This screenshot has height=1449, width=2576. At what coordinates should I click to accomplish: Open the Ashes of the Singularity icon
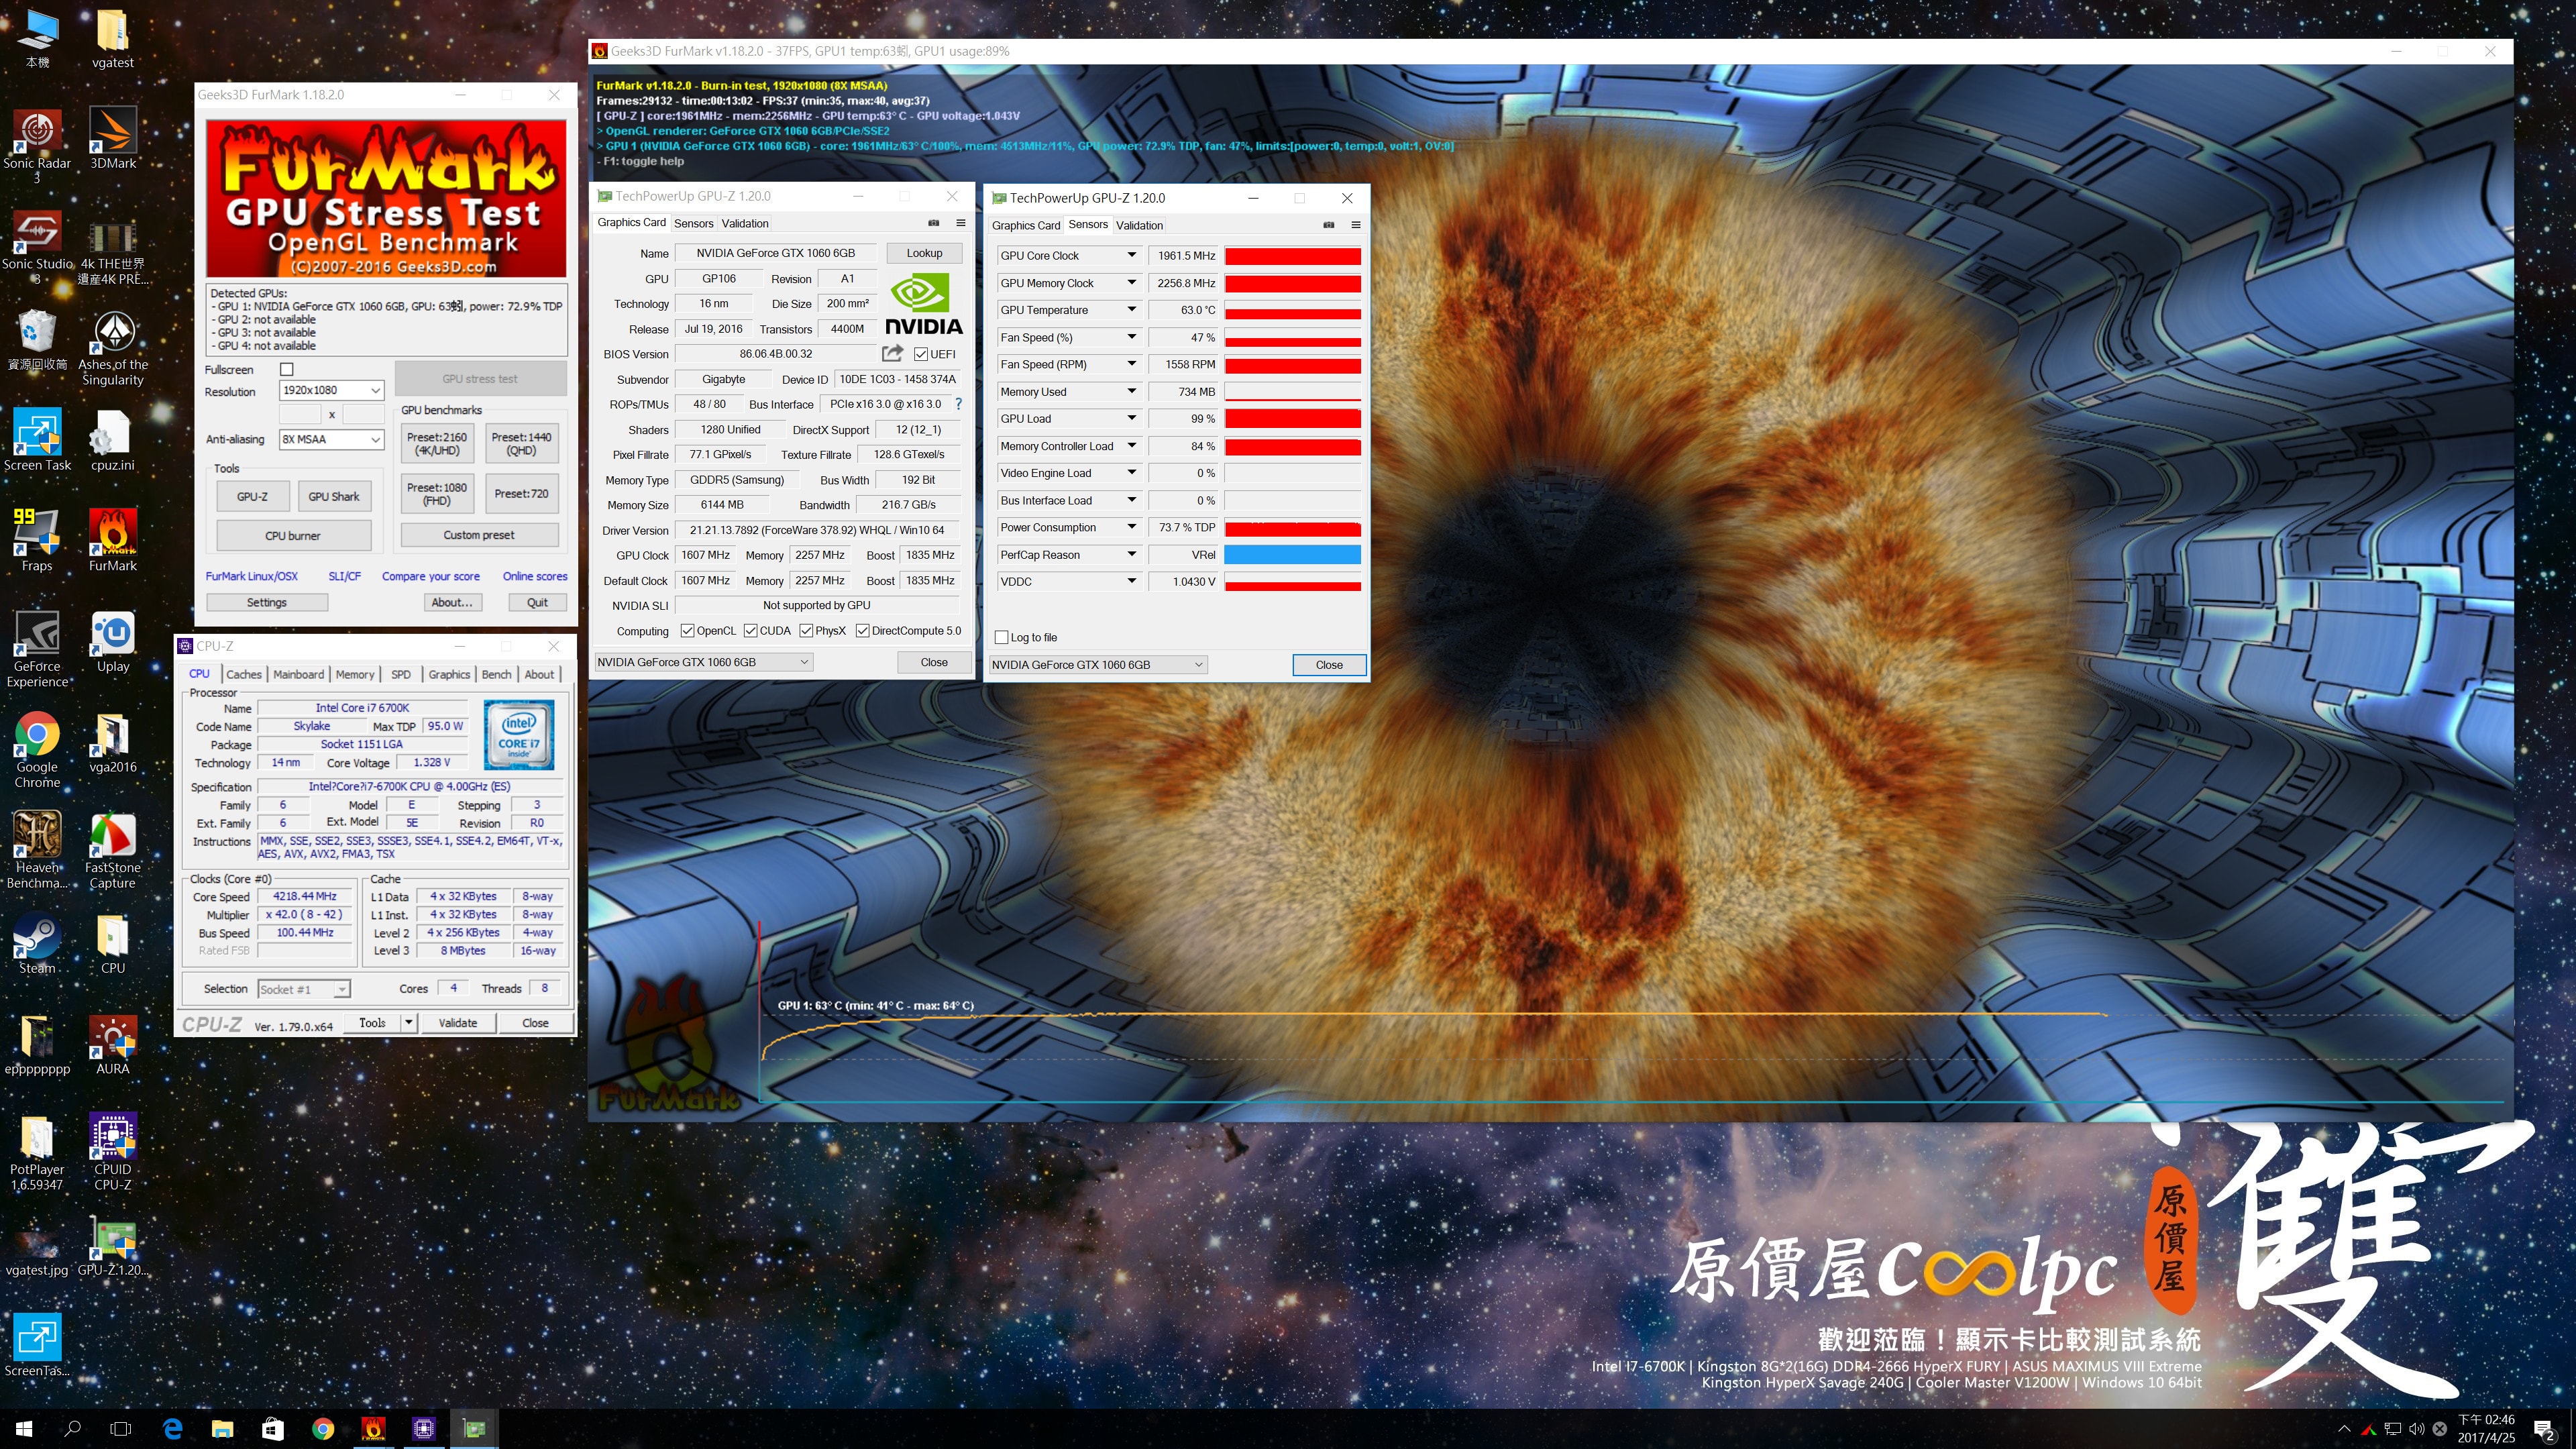(113, 347)
